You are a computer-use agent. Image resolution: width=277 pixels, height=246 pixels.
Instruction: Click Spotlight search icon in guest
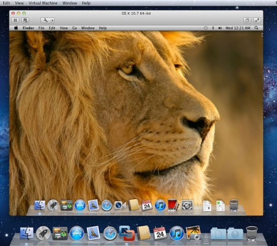click(256, 28)
